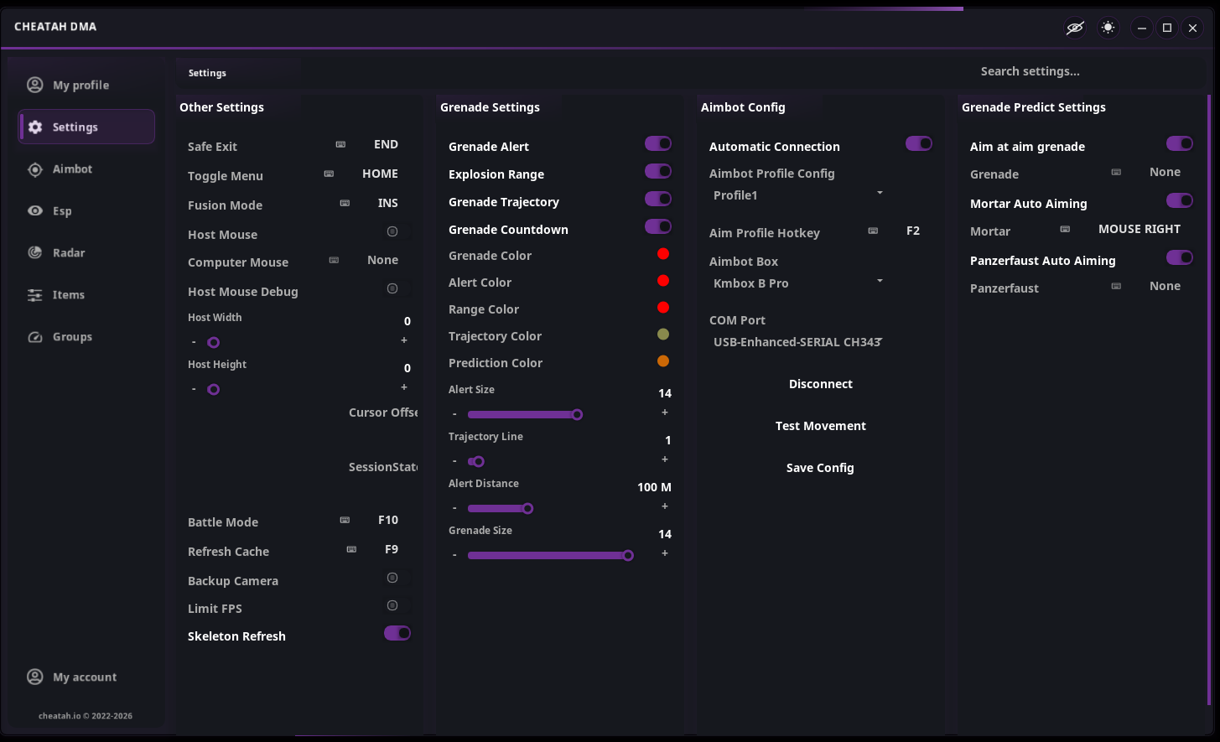The width and height of the screenshot is (1220, 742).
Task: Click the keyboard icon beside Safe Exit
Action: pyautogui.click(x=340, y=144)
